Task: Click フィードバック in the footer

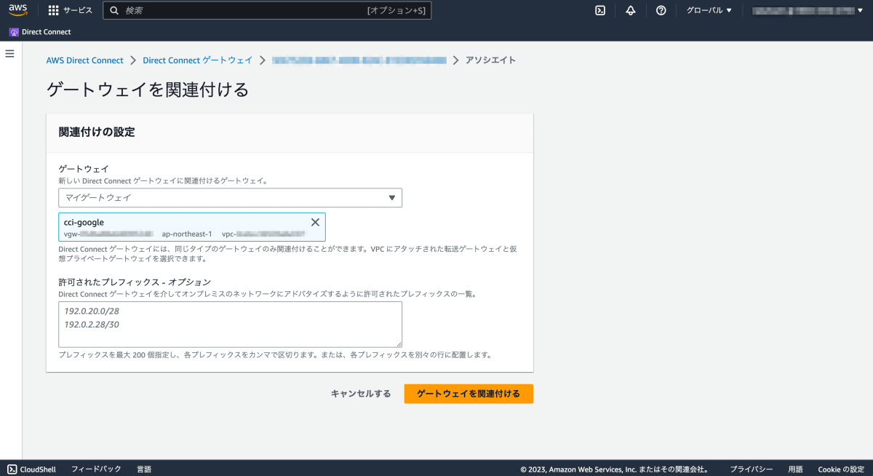Action: tap(96, 469)
